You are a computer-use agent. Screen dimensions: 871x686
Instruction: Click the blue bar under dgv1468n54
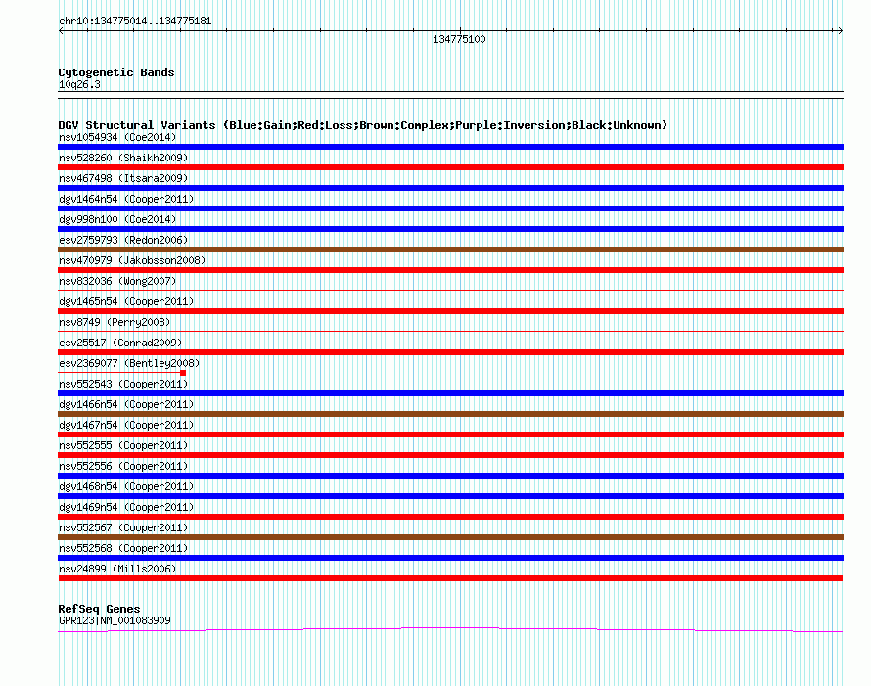click(x=450, y=496)
